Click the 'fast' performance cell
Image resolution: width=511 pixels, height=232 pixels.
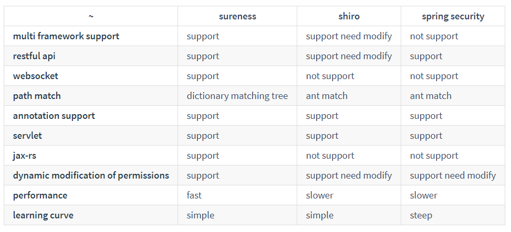194,195
